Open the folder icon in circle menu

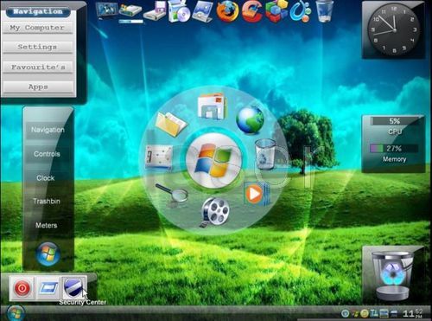[171, 124]
